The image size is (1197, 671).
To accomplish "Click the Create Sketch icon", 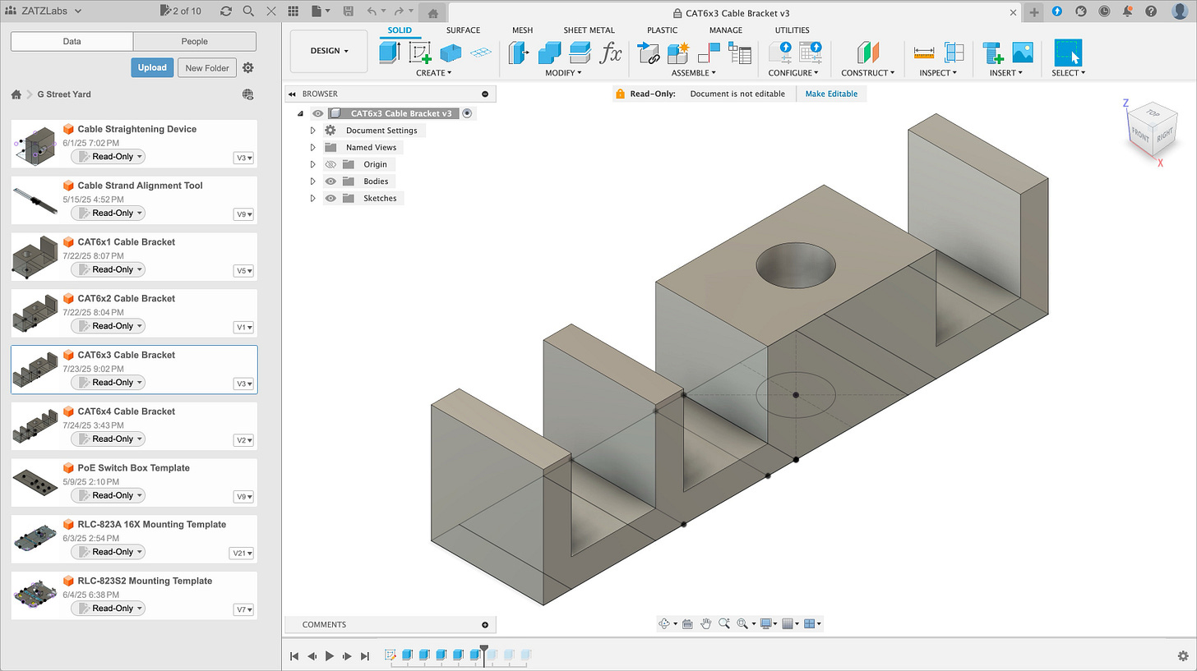I will [422, 53].
